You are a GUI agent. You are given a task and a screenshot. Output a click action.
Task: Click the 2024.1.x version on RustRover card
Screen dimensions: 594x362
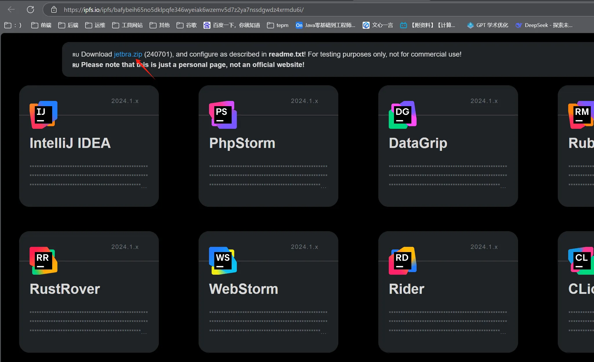tap(125, 247)
